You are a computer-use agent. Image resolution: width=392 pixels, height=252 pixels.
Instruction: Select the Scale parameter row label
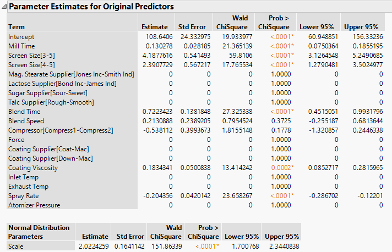coord(17,246)
